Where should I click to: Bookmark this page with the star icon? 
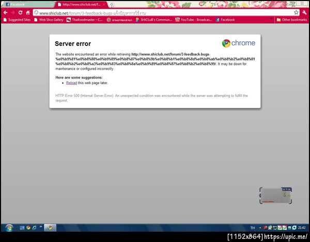pos(296,12)
